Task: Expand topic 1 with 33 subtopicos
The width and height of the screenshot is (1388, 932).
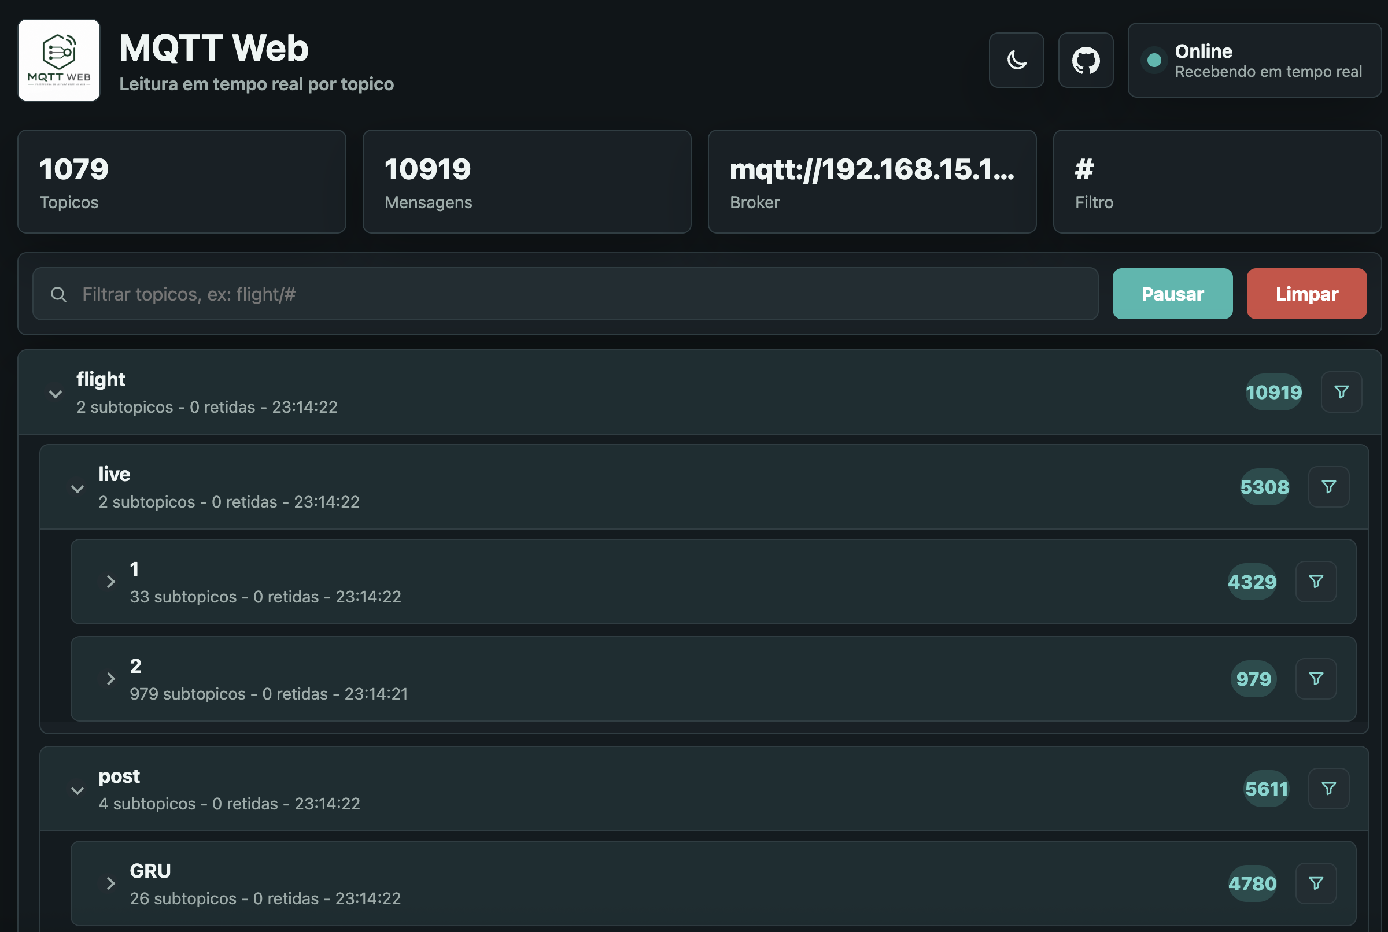Action: pyautogui.click(x=110, y=581)
